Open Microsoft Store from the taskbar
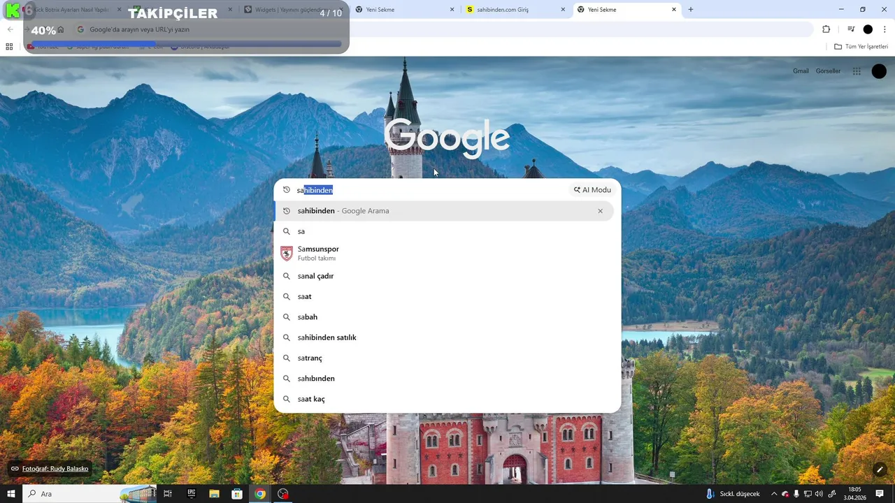 pyautogui.click(x=237, y=494)
